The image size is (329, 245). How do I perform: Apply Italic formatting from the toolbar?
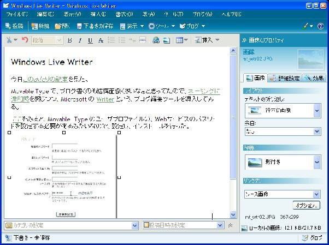point(80,40)
